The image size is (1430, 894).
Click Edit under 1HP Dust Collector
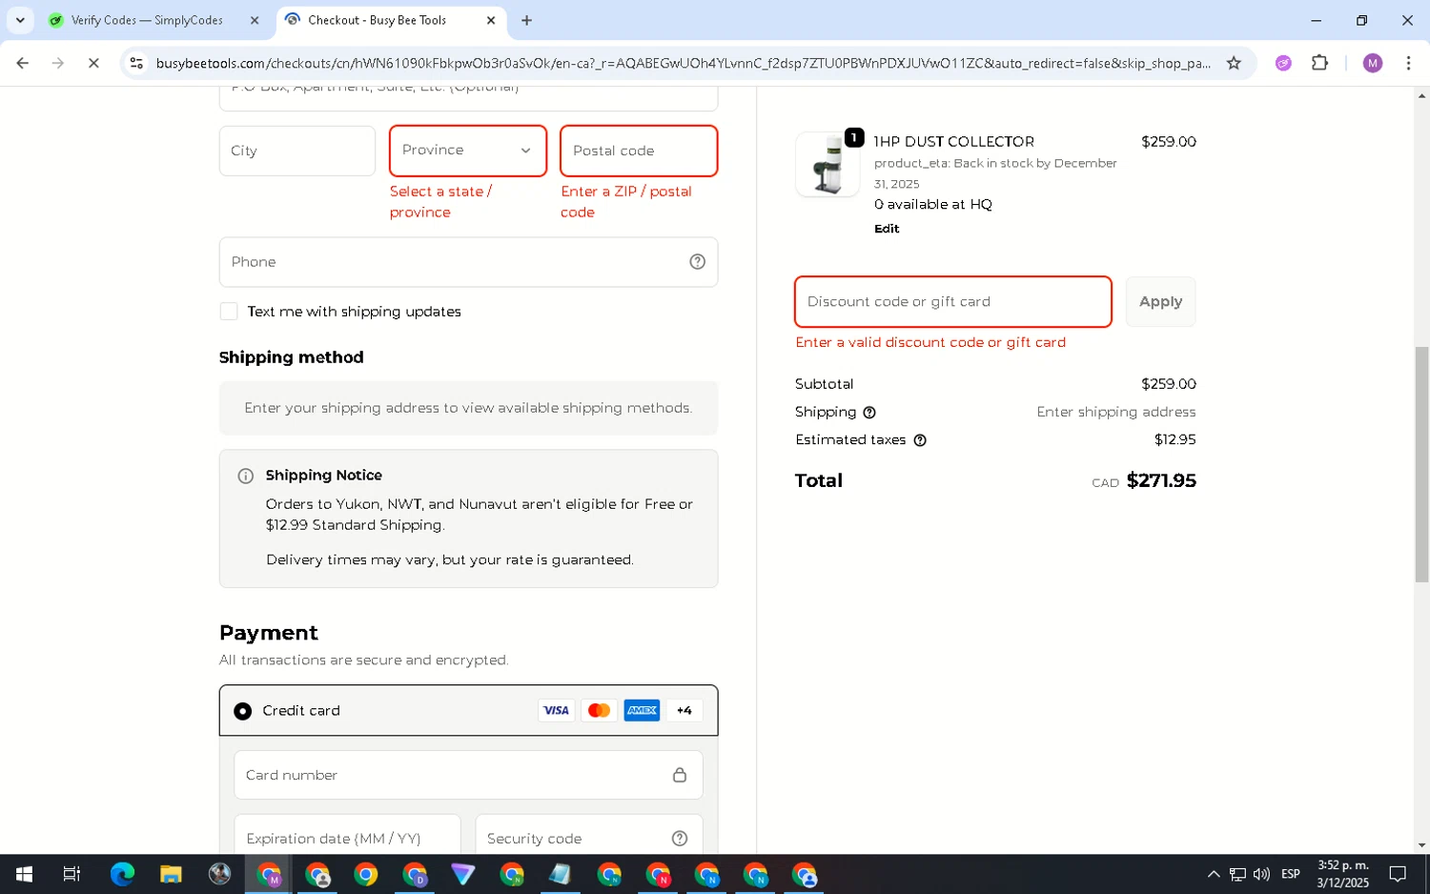coord(887,229)
